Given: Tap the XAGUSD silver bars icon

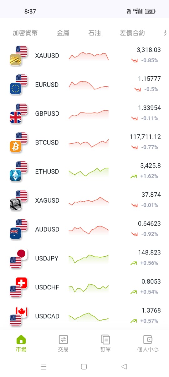Looking at the screenshot, I should coord(15,204).
